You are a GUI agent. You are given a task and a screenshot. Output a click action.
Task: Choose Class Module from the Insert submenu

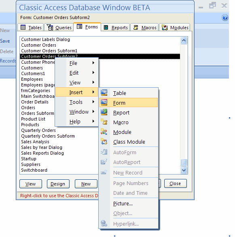click(x=128, y=142)
